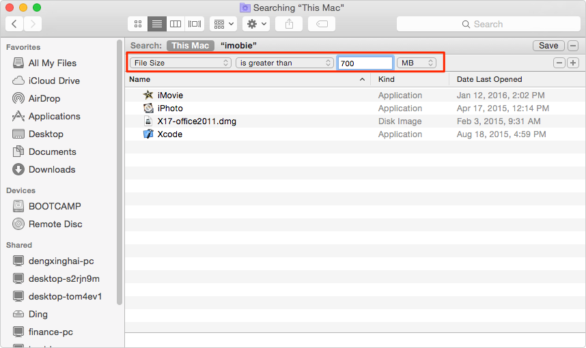Screen dimensions: 586x348
Task: Switch to Cover Flow view
Action: (195, 25)
